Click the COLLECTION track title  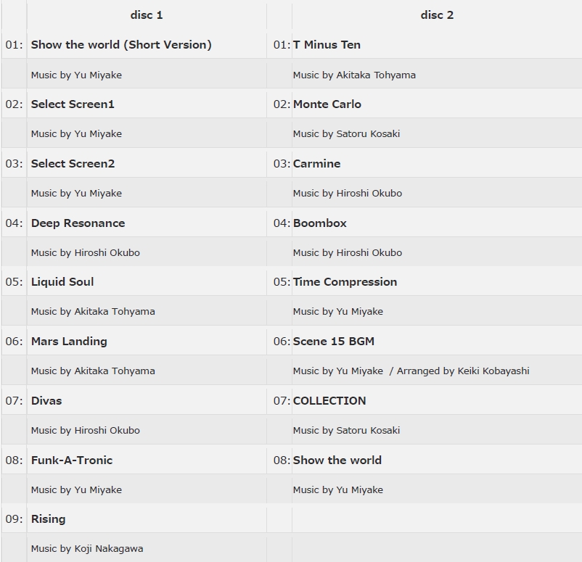click(329, 401)
